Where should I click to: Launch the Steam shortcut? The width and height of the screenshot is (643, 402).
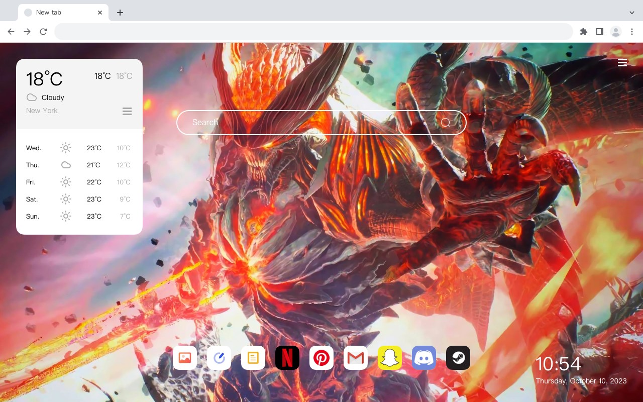[x=458, y=358]
